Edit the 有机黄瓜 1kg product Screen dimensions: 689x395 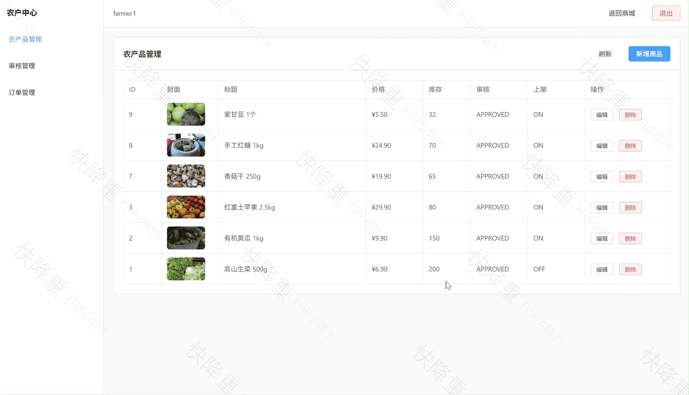coord(602,238)
